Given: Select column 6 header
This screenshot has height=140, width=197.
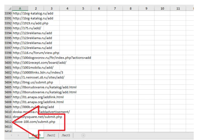Looking at the screenshot, I should tap(99, 8).
